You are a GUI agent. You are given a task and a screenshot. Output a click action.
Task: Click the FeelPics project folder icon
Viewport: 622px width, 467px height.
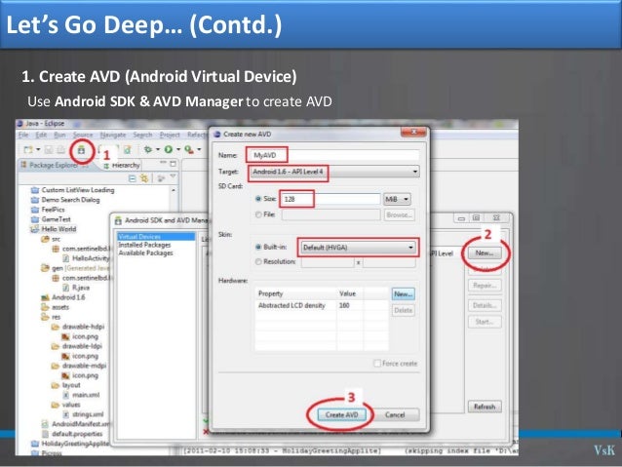tap(35, 210)
